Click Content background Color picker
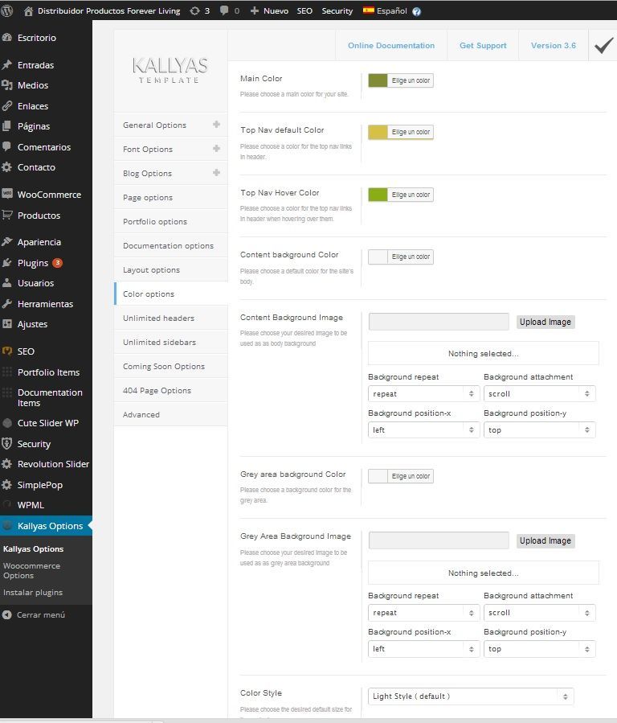617x723 pixels. 401,257
